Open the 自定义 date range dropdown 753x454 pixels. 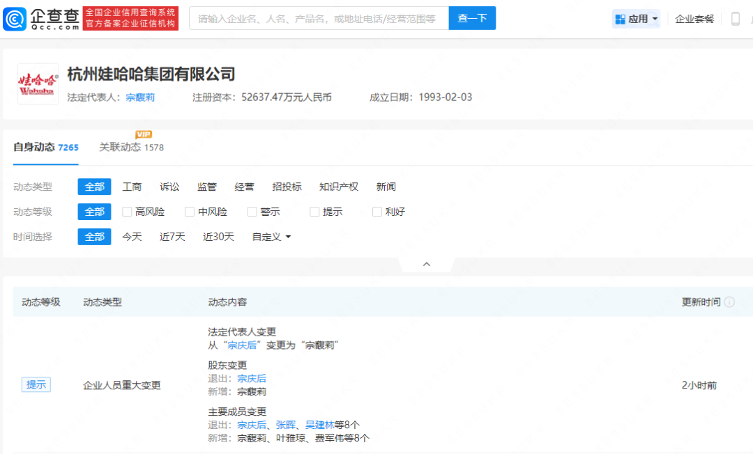point(270,237)
